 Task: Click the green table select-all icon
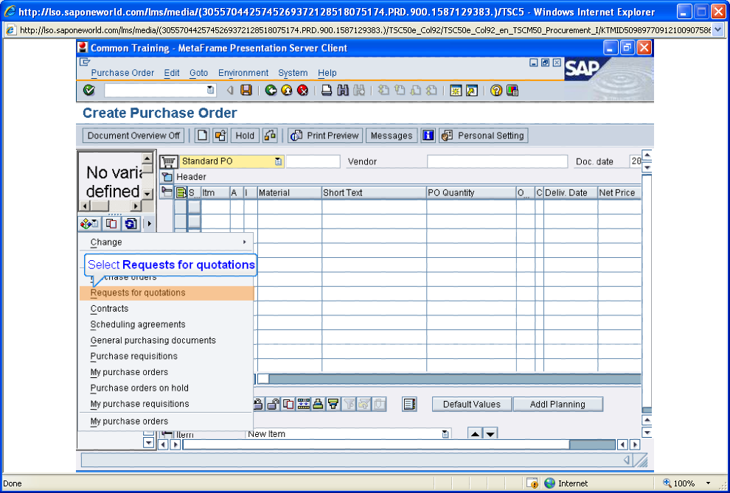[181, 192]
